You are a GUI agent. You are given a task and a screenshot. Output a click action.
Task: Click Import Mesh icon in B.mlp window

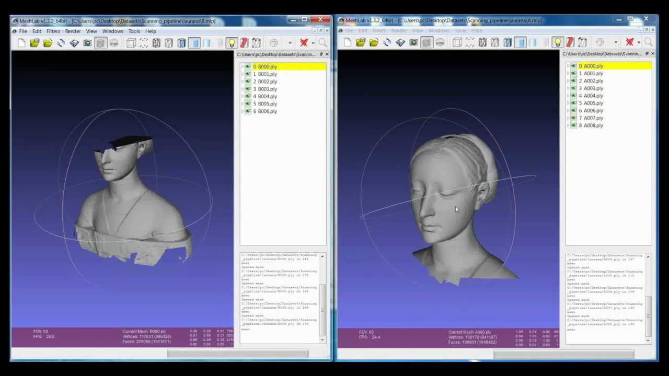(x=48, y=43)
